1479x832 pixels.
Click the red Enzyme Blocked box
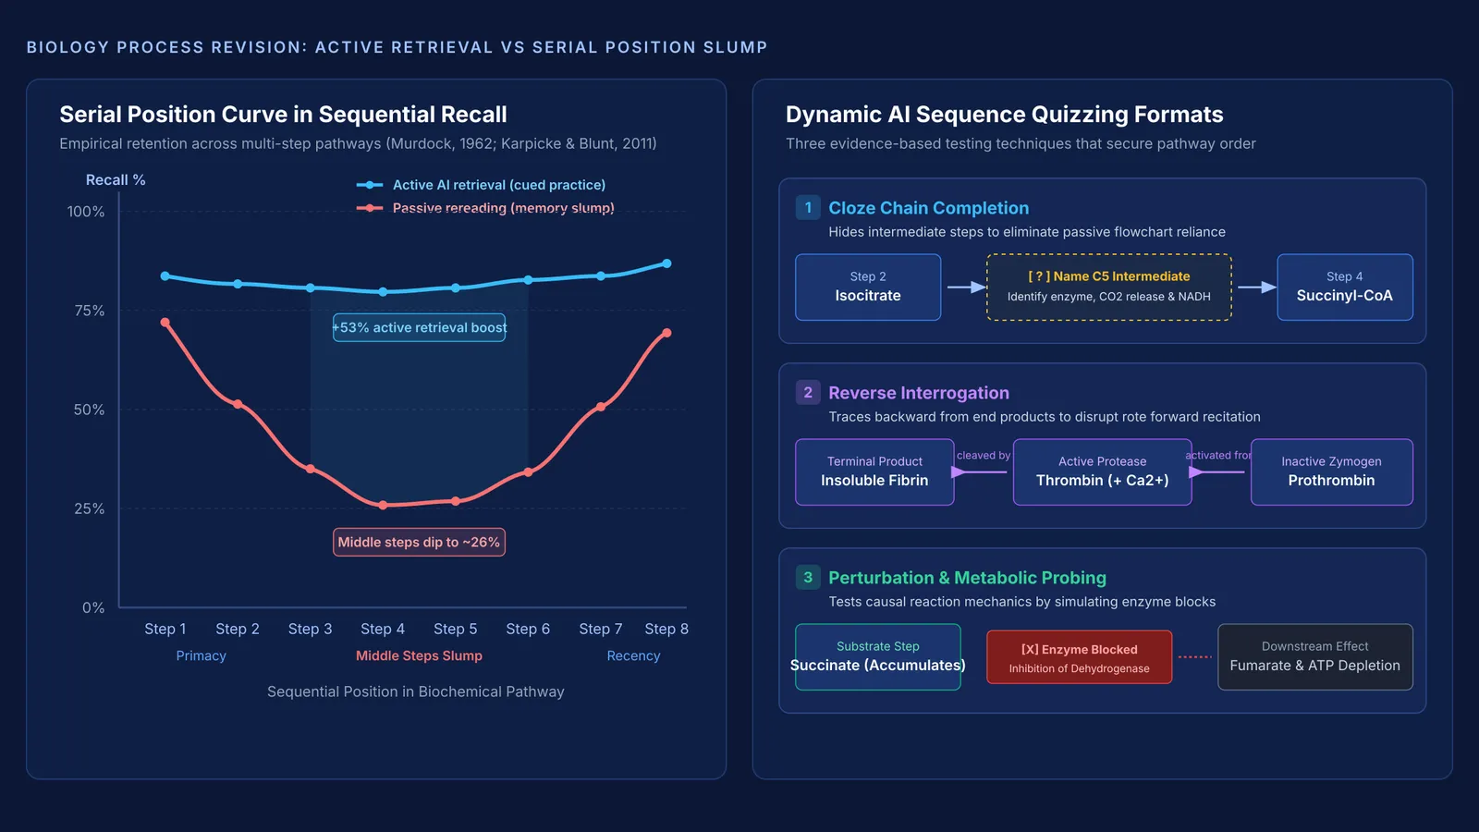tap(1079, 657)
